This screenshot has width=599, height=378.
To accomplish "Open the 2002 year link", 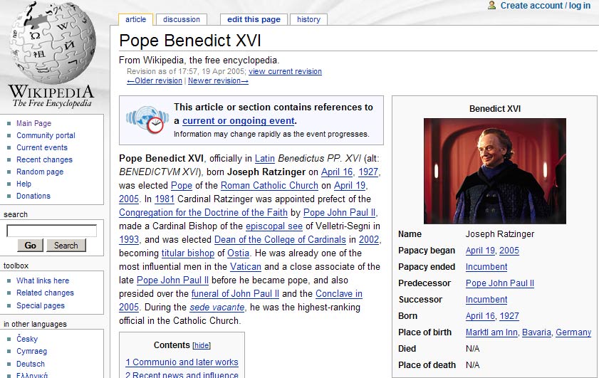I will point(369,240).
